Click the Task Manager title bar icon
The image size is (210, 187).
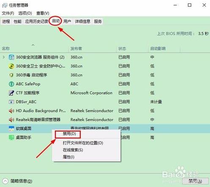tap(5, 5)
